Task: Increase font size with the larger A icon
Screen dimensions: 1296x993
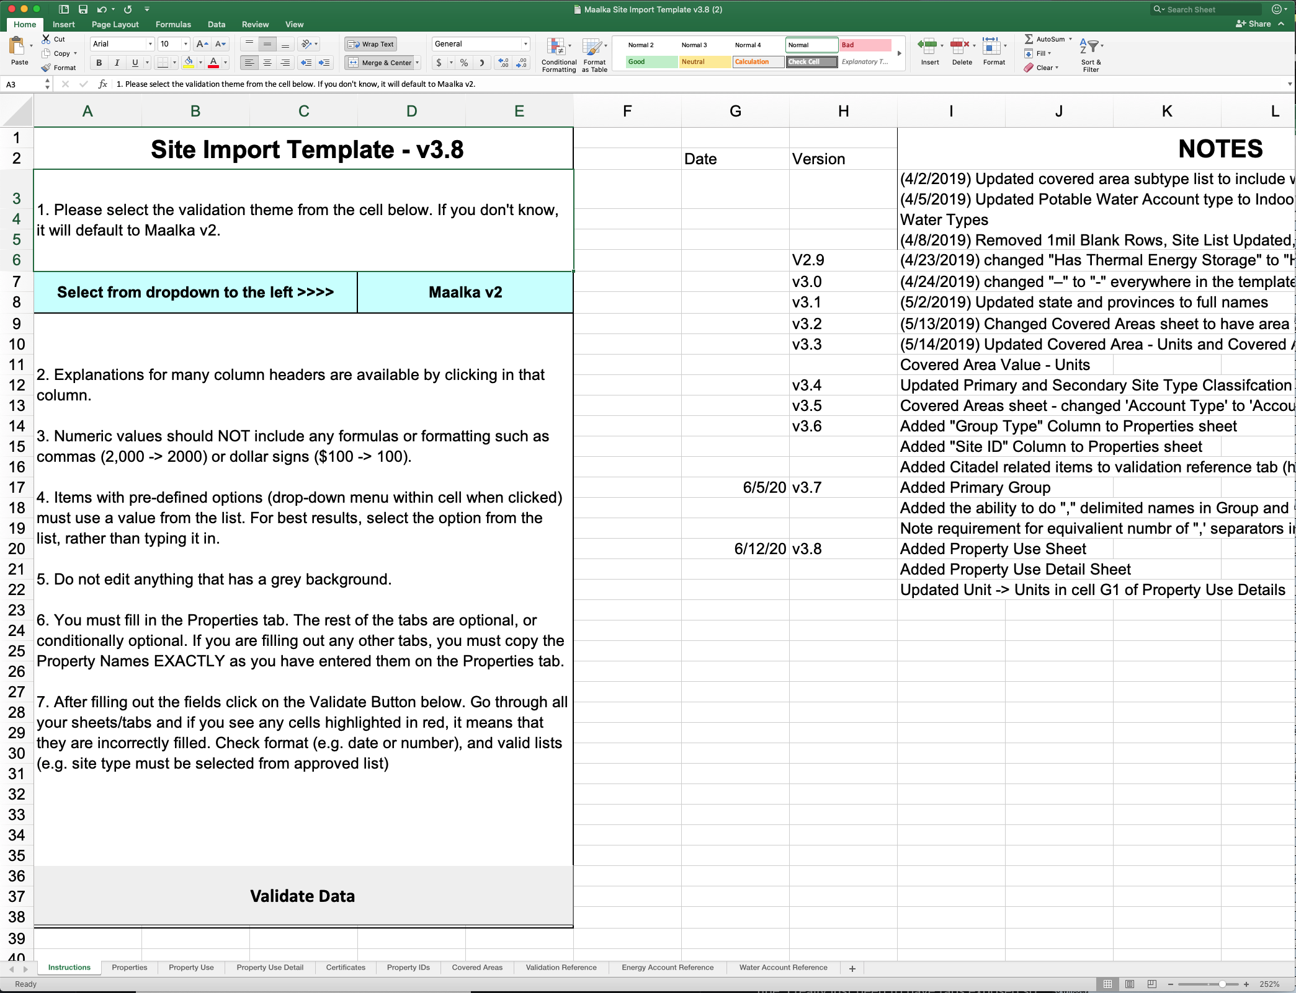Action: pos(202,44)
